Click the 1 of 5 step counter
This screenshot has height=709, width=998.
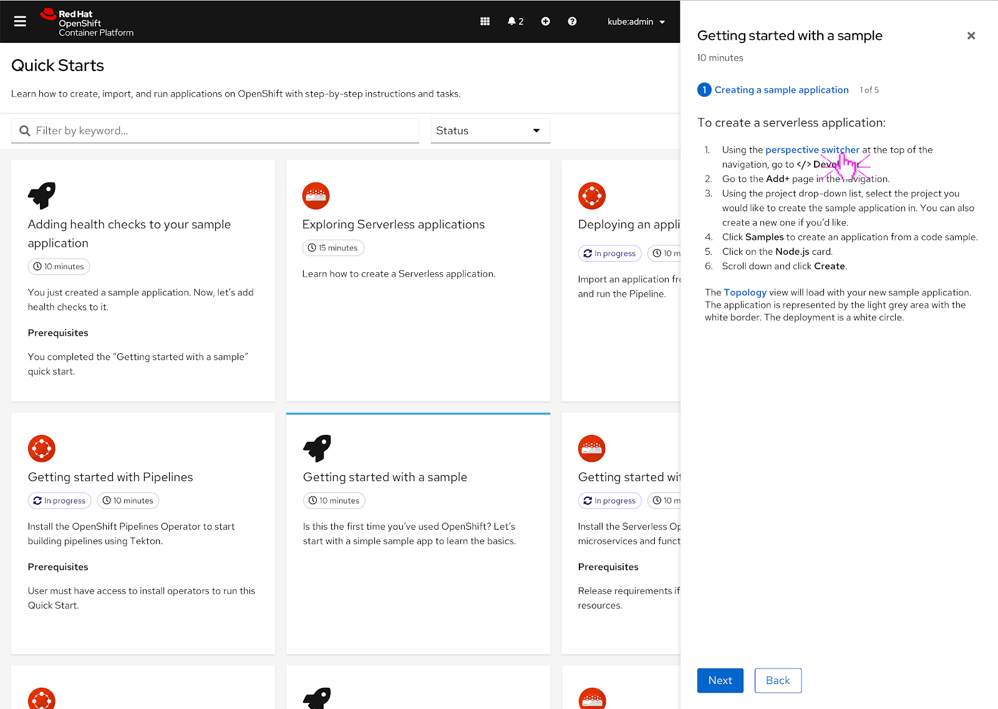pyautogui.click(x=869, y=90)
